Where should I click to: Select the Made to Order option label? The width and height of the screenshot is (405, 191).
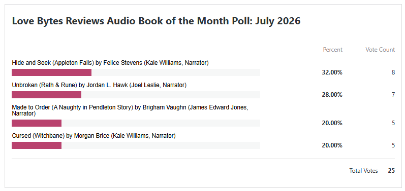coord(130,110)
